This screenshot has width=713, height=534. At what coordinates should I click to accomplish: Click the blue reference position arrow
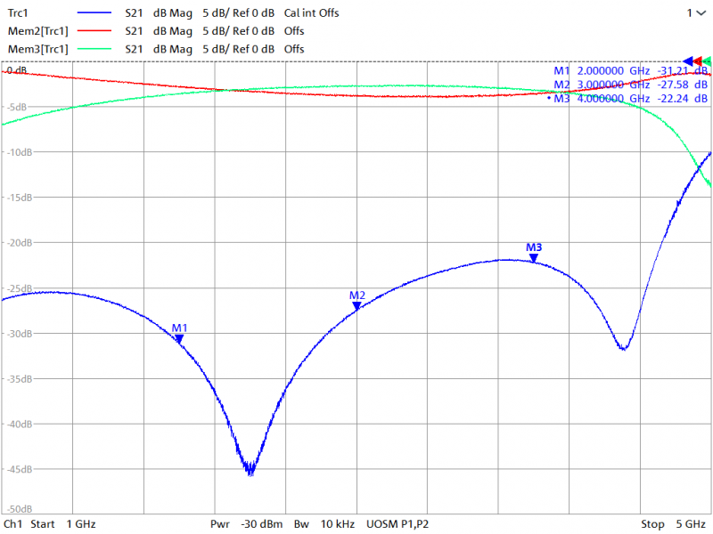click(688, 61)
